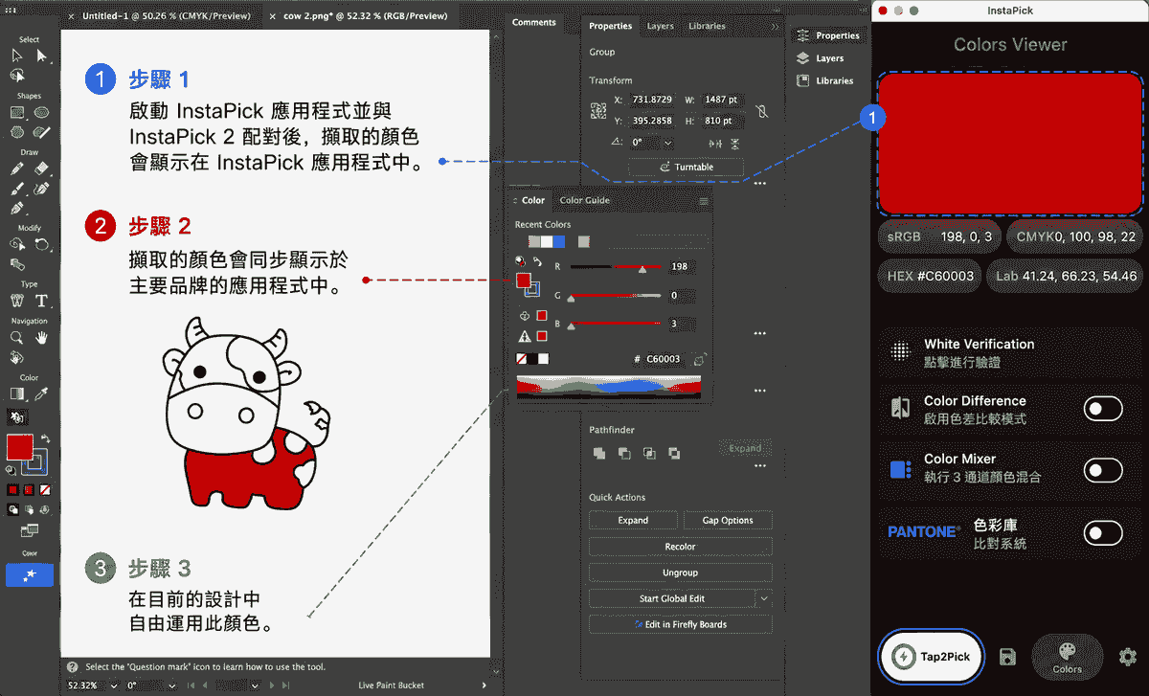Activate the Hand navigation tool
Screen dimensions: 1149x696
[42, 338]
